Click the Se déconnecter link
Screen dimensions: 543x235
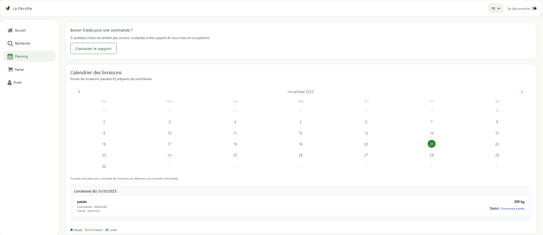coord(519,9)
